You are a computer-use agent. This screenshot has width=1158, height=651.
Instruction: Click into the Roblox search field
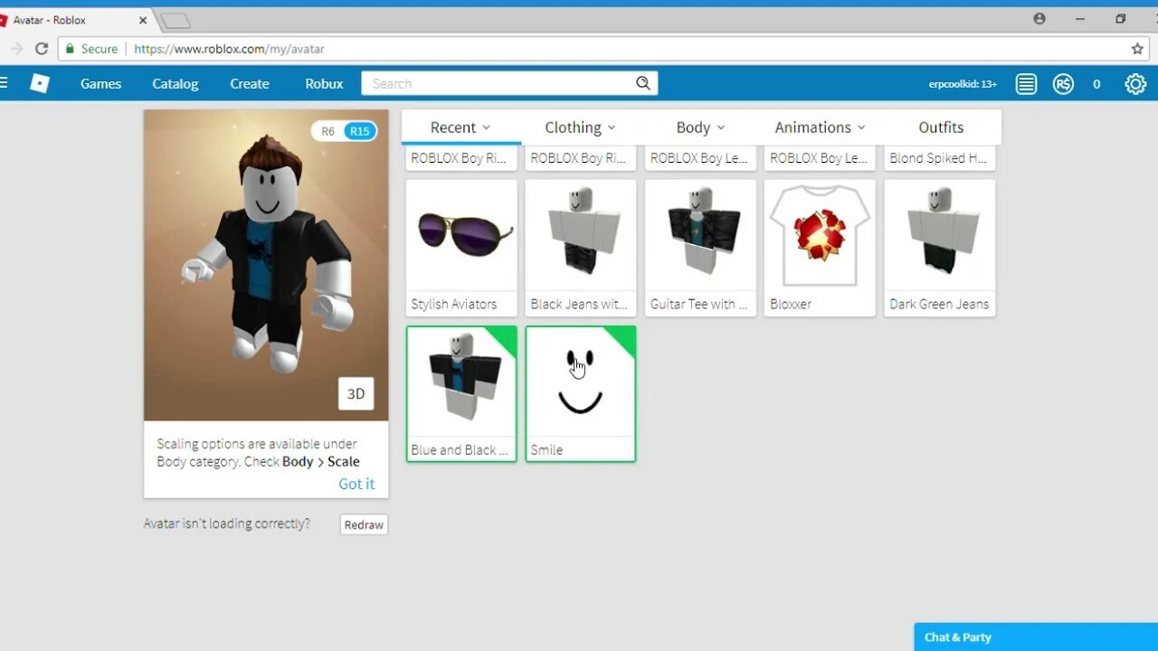point(498,83)
